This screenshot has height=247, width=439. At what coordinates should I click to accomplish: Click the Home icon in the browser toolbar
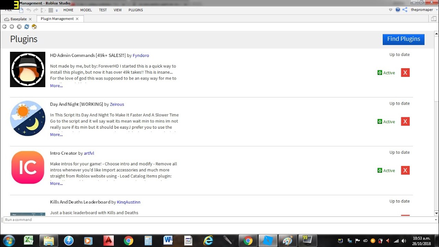click(x=34, y=26)
